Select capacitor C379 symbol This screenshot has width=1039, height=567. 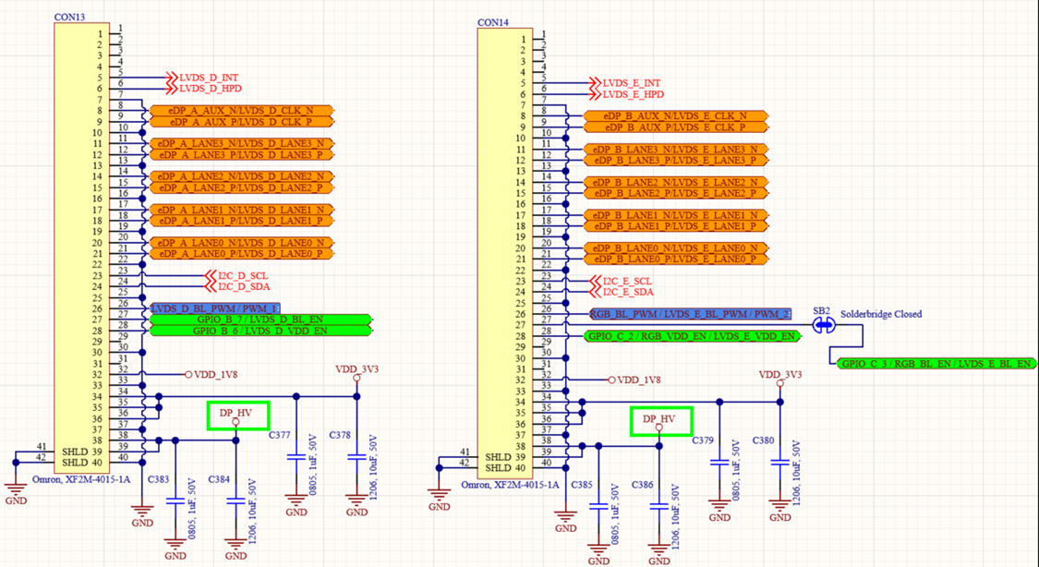point(719,463)
